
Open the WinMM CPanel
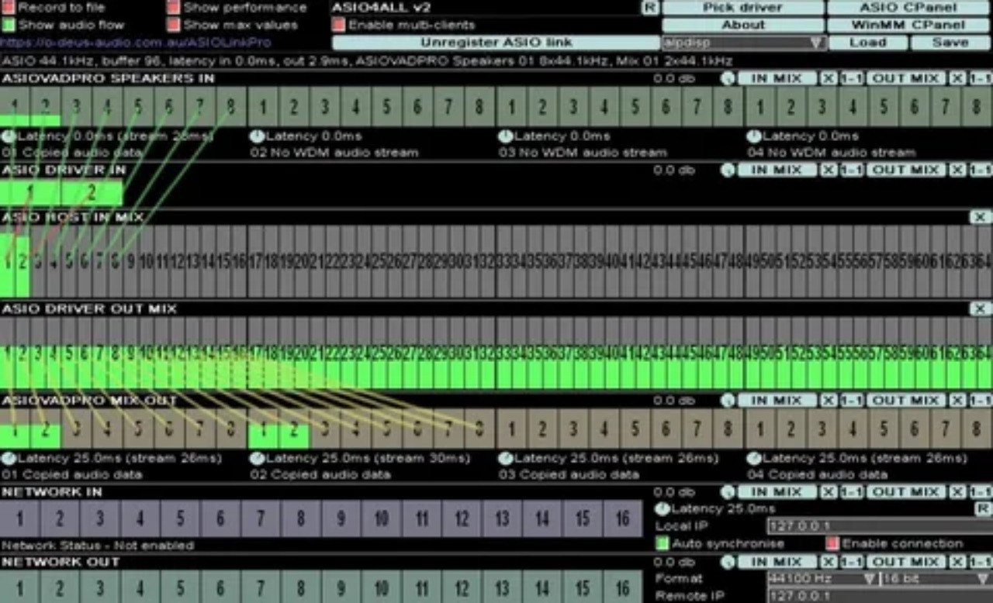coord(909,25)
